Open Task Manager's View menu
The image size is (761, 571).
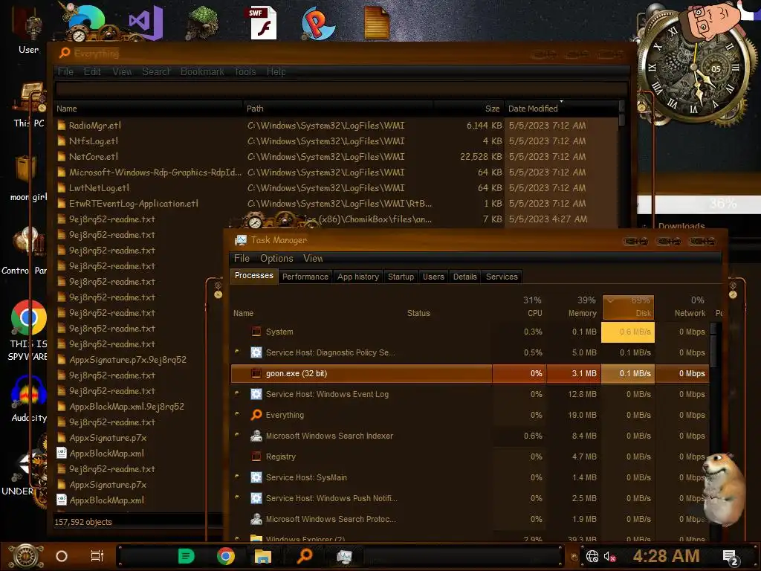313,258
